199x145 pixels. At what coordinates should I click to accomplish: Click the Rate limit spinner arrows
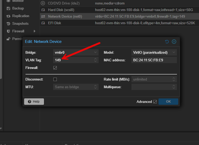pos(174,79)
